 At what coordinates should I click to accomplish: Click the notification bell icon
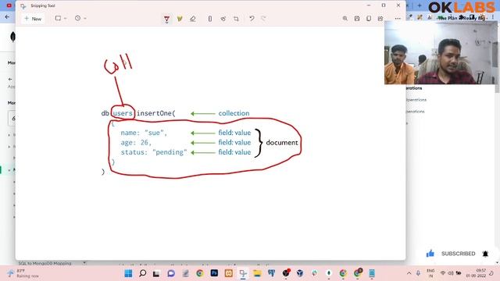(485, 254)
